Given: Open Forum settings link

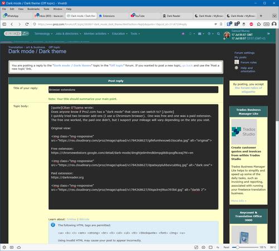Looking at the screenshot, I should (x=244, y=53).
